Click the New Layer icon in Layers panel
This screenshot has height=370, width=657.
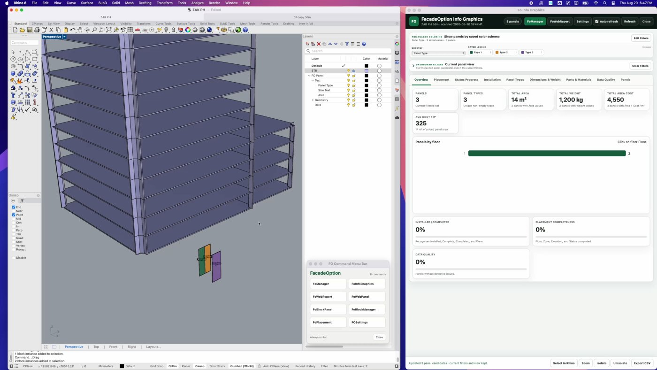(307, 44)
